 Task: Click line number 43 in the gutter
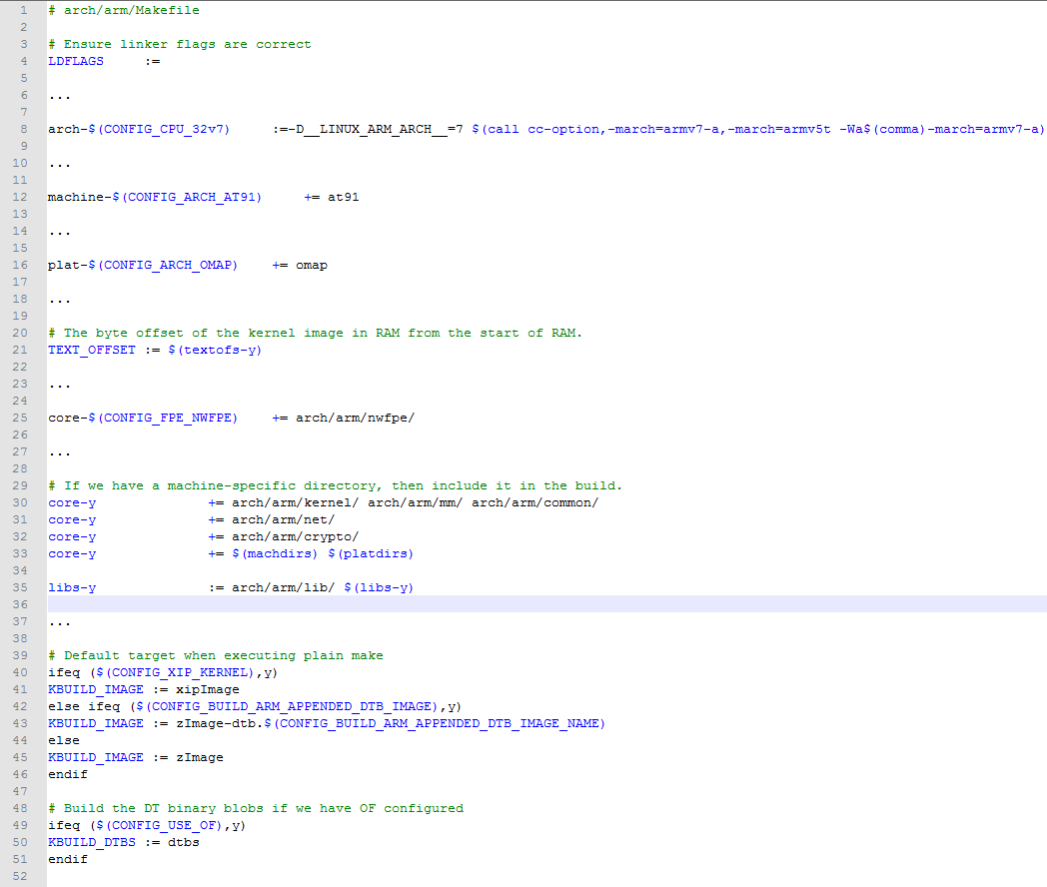click(x=20, y=723)
